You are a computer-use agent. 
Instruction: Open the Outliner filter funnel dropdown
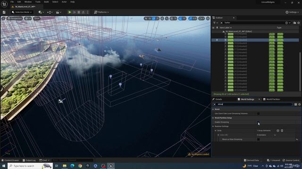tap(215, 23)
